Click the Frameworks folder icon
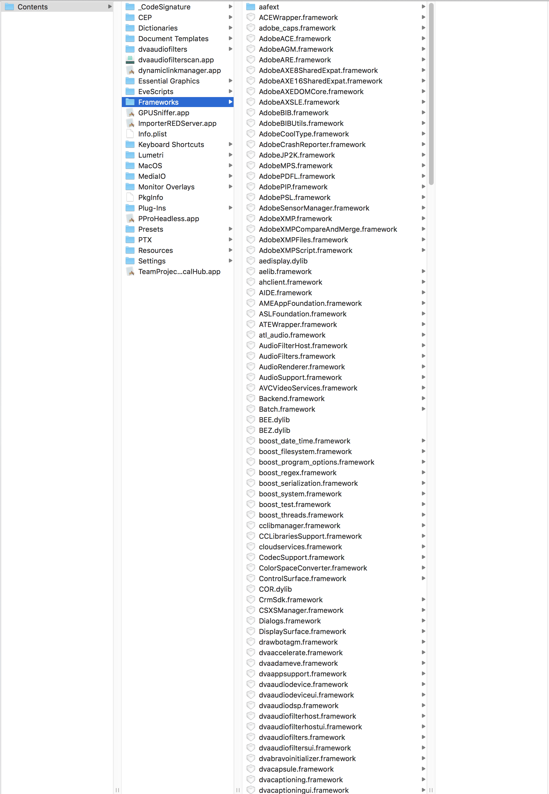The image size is (549, 794). pos(130,102)
